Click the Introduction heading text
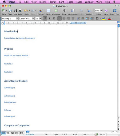Screen dimensions: 120x136 [x=11, y=31]
